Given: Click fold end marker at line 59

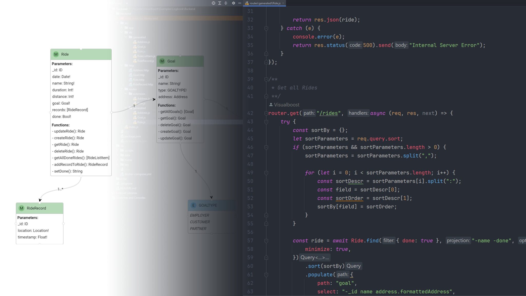Looking at the screenshot, I should click(x=266, y=258).
